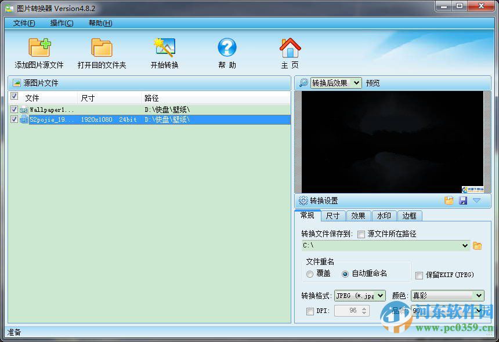Switch to the 水印 tab
Screen dimensions: 499x342
point(384,216)
